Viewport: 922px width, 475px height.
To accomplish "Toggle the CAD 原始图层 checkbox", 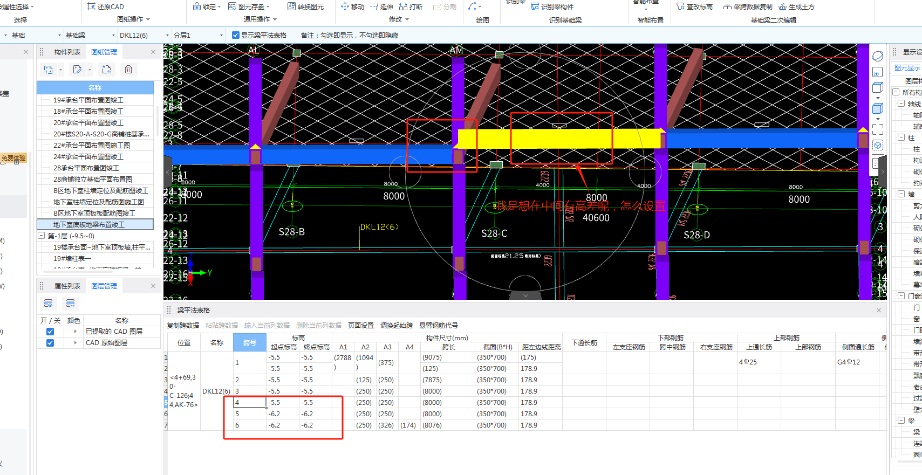I will (50, 343).
